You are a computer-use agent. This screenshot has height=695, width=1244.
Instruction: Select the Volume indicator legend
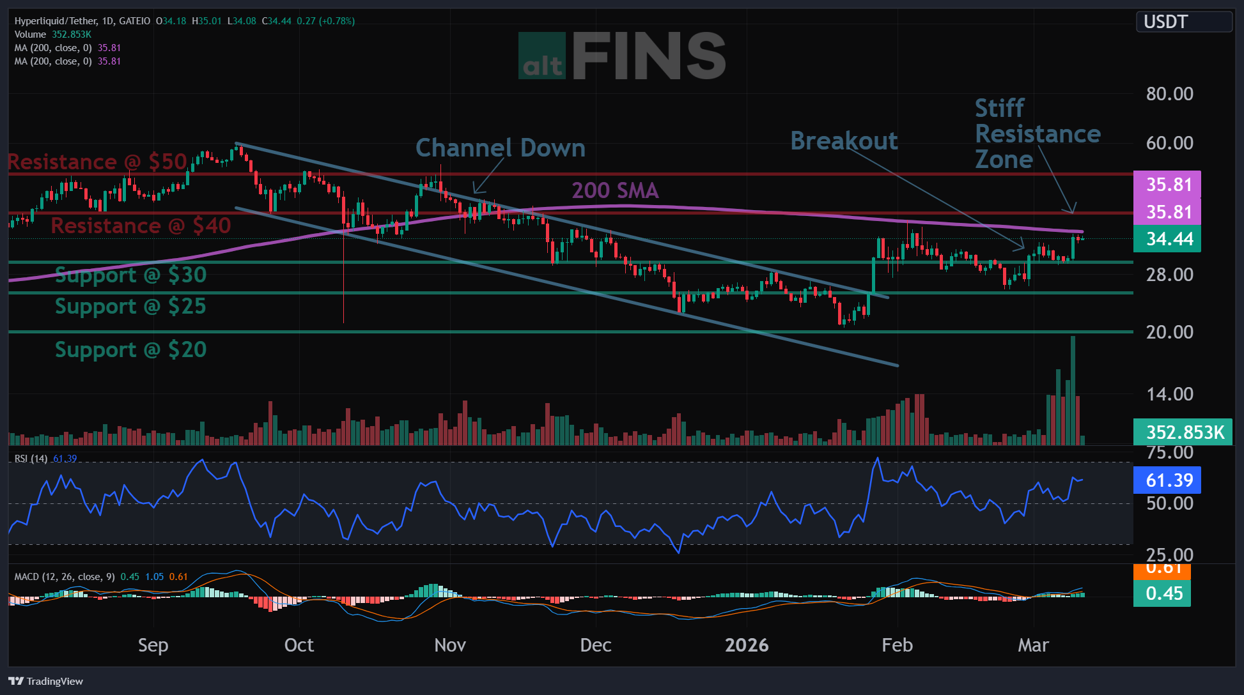[30, 34]
